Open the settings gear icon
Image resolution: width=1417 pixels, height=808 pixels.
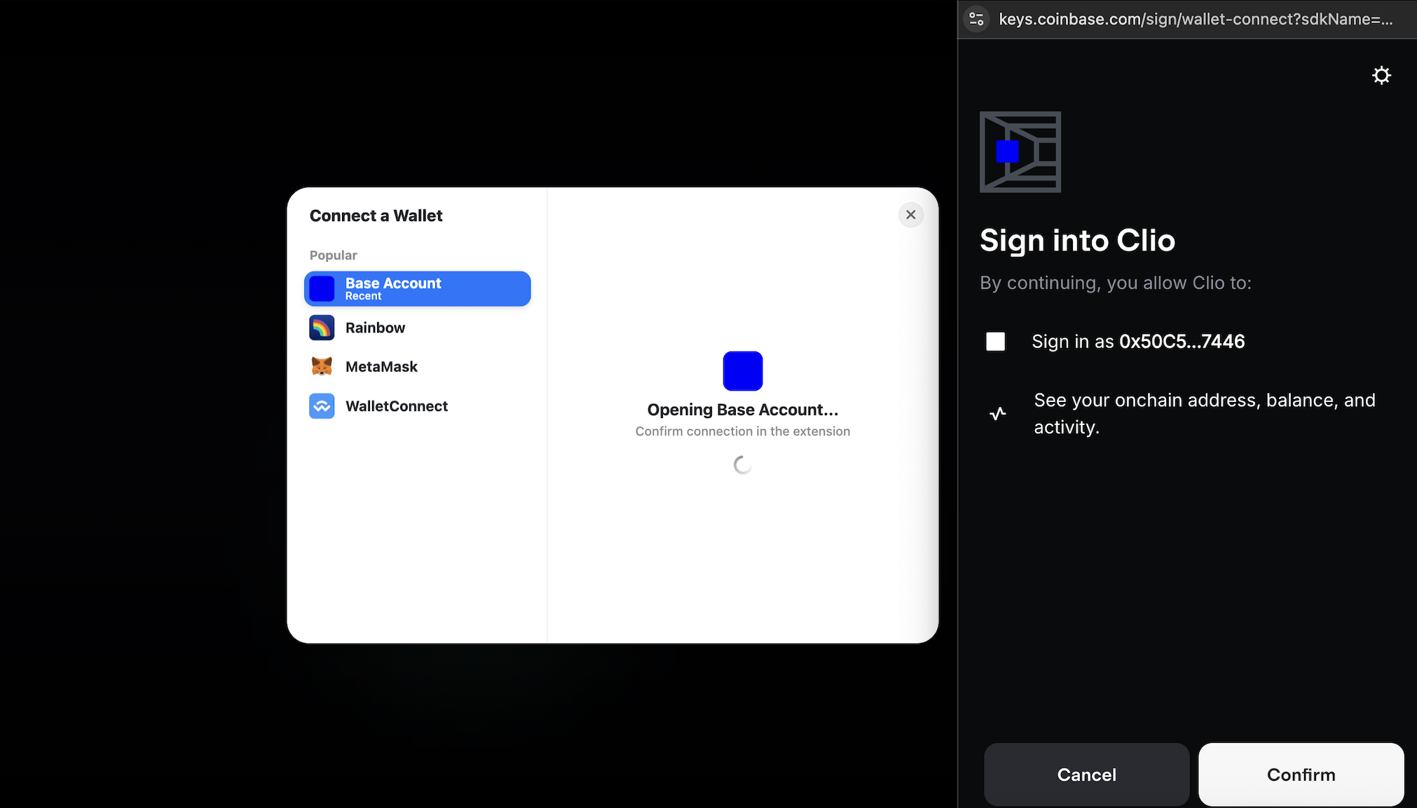pos(1381,76)
